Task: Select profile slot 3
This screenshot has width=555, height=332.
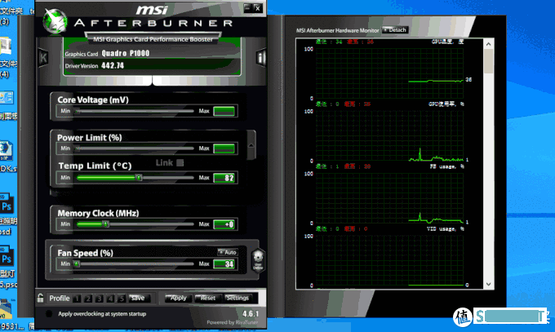Action: point(99,299)
